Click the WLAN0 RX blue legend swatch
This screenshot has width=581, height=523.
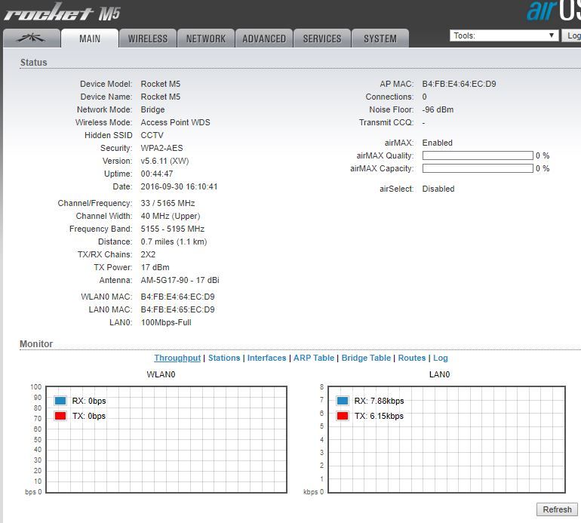[x=60, y=401]
